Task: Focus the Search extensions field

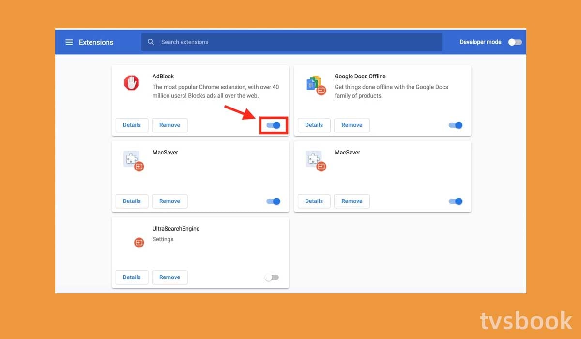Action: tap(291, 42)
